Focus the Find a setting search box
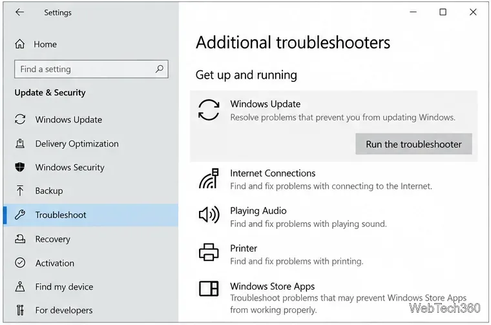This screenshot has width=491, height=325. click(x=91, y=69)
